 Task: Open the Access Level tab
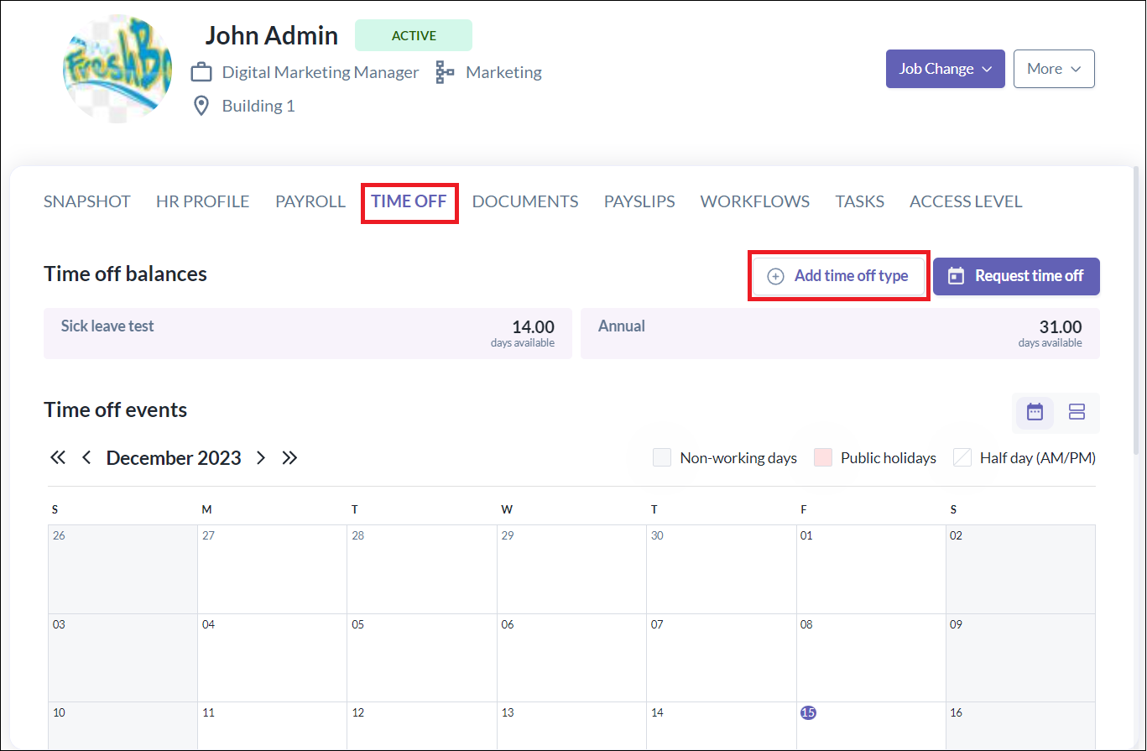(x=966, y=201)
